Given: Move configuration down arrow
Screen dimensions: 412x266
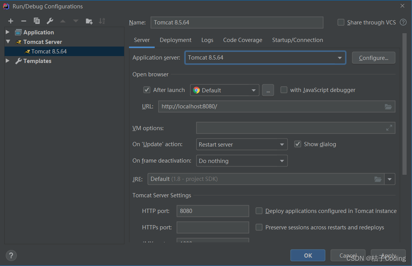Looking at the screenshot, I should (76, 21).
